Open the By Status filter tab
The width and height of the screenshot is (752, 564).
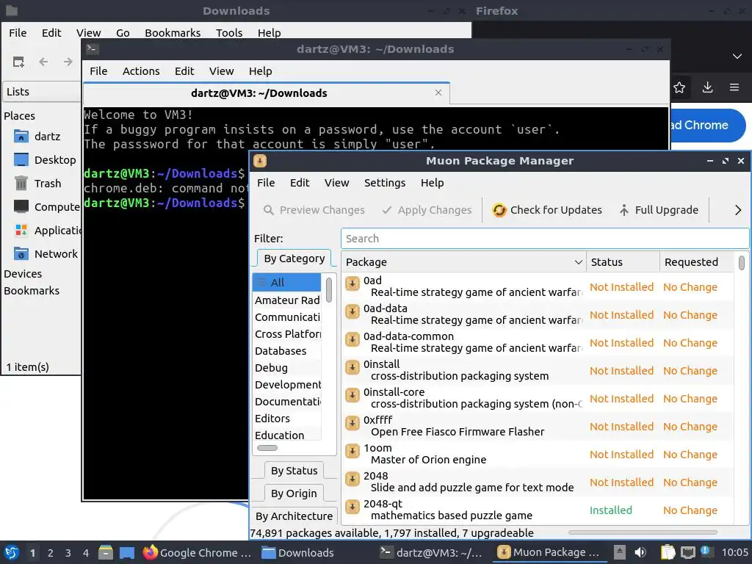point(294,471)
